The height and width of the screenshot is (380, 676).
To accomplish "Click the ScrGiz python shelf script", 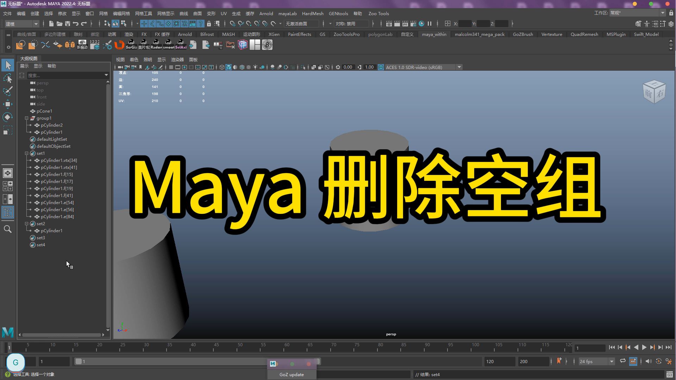I will point(131,45).
